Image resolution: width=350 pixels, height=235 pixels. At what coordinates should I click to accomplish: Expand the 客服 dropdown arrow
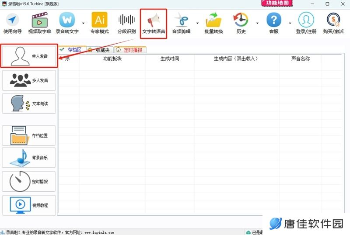(290, 23)
